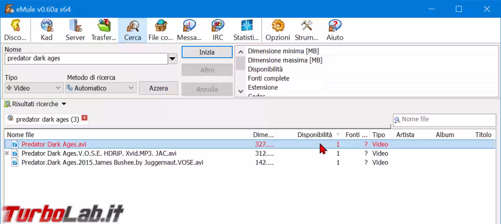Click the Inizia button
This screenshot has width=501, height=224.
click(x=207, y=52)
